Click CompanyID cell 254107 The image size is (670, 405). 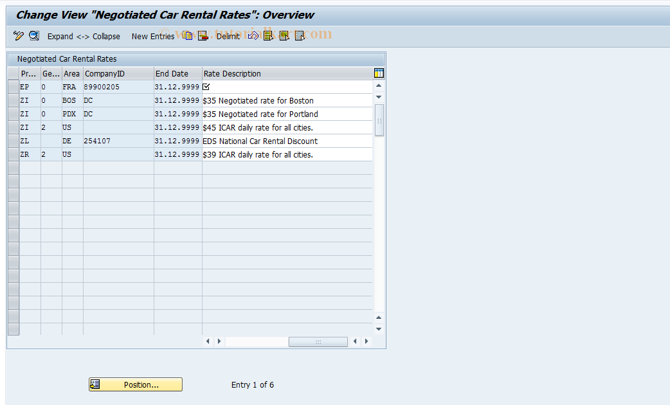pos(118,141)
